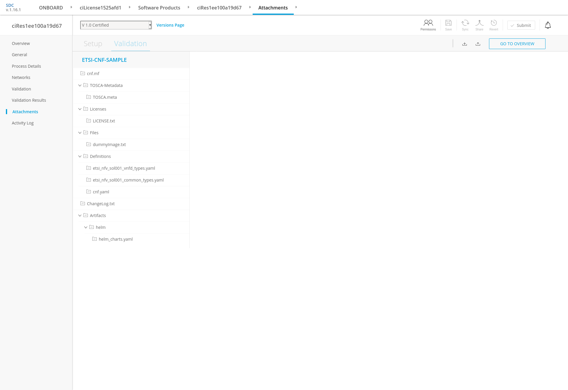568x390 pixels.
Task: Click the GO TO OVERVIEW button
Action: [517, 44]
